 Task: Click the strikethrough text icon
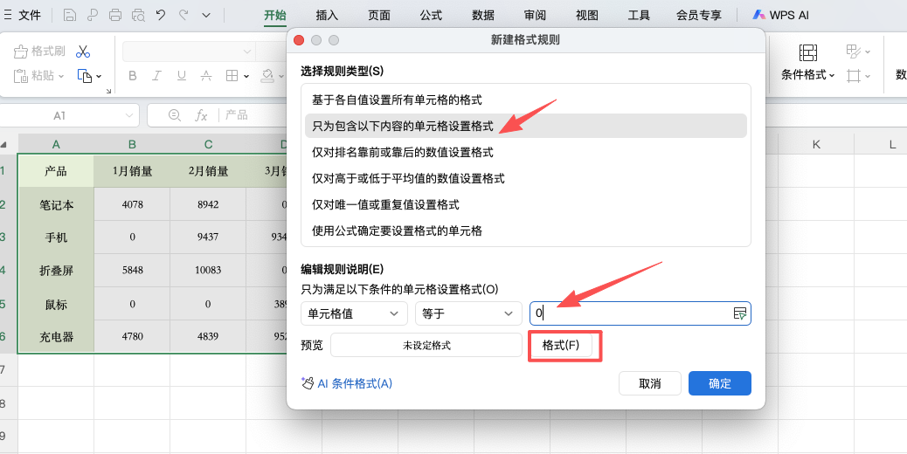(206, 76)
